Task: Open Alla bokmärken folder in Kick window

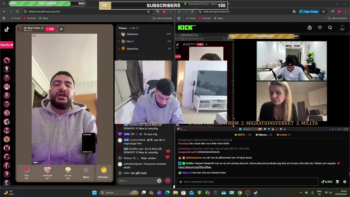Action: [x=337, y=18]
